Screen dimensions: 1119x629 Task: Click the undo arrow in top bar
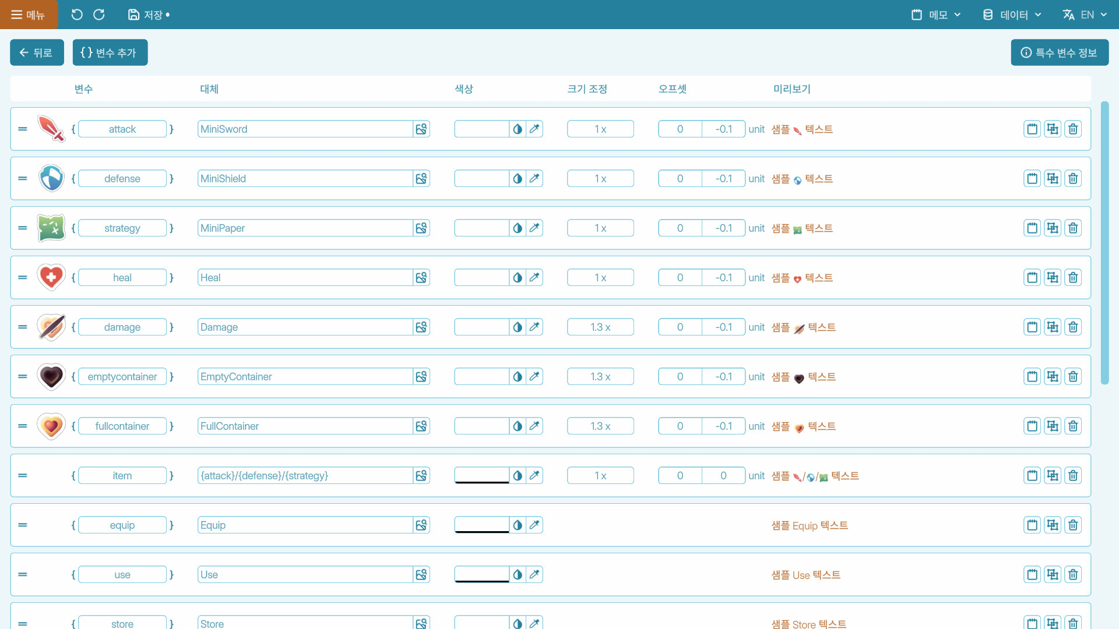tap(77, 15)
